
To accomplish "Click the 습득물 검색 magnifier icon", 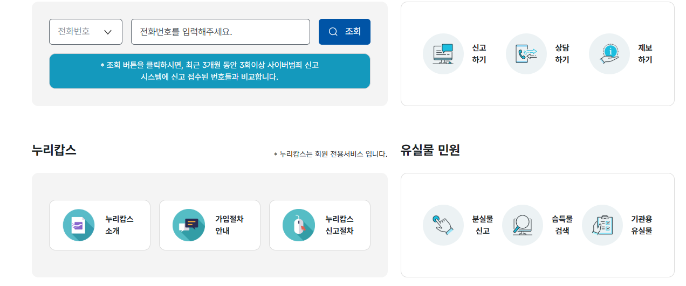I will (x=523, y=225).
